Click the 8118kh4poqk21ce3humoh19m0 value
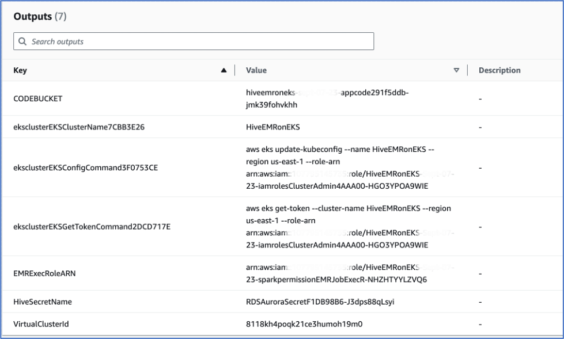Screen dimensions: 564x339 tap(304, 324)
